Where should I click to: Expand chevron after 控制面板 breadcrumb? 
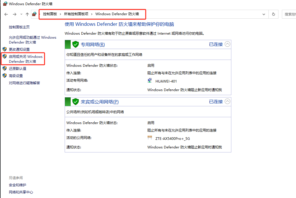60,14
